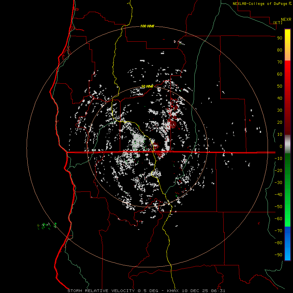Click the green velocity echoes offshore southwest

tap(47, 226)
